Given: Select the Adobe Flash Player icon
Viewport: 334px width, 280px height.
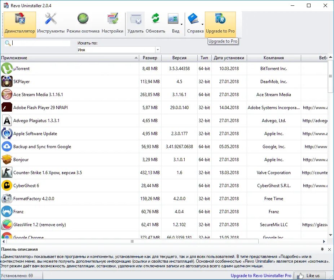Looking at the screenshot, I should click(x=6, y=107).
